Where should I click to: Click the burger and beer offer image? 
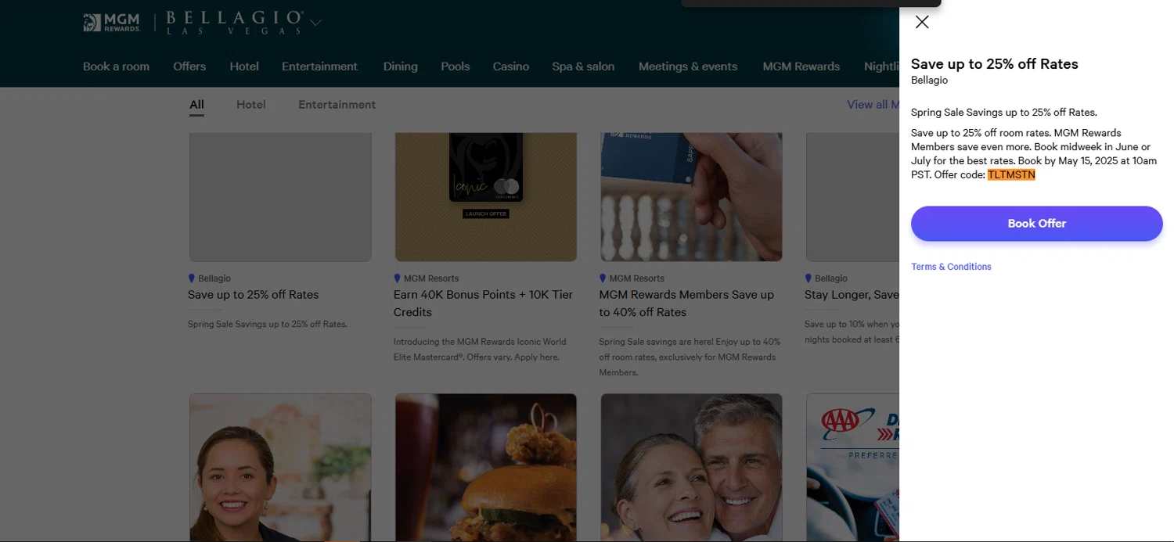[486, 467]
